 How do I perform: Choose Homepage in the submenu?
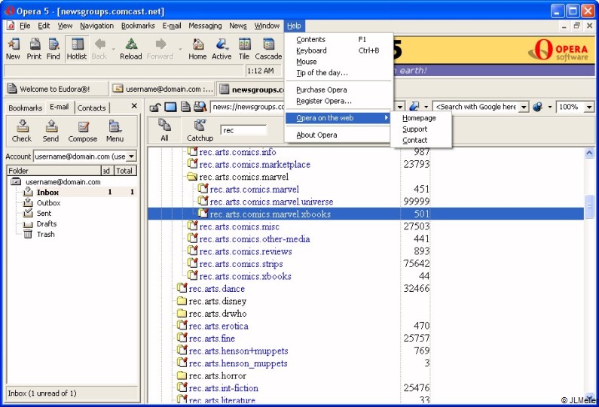coord(421,118)
